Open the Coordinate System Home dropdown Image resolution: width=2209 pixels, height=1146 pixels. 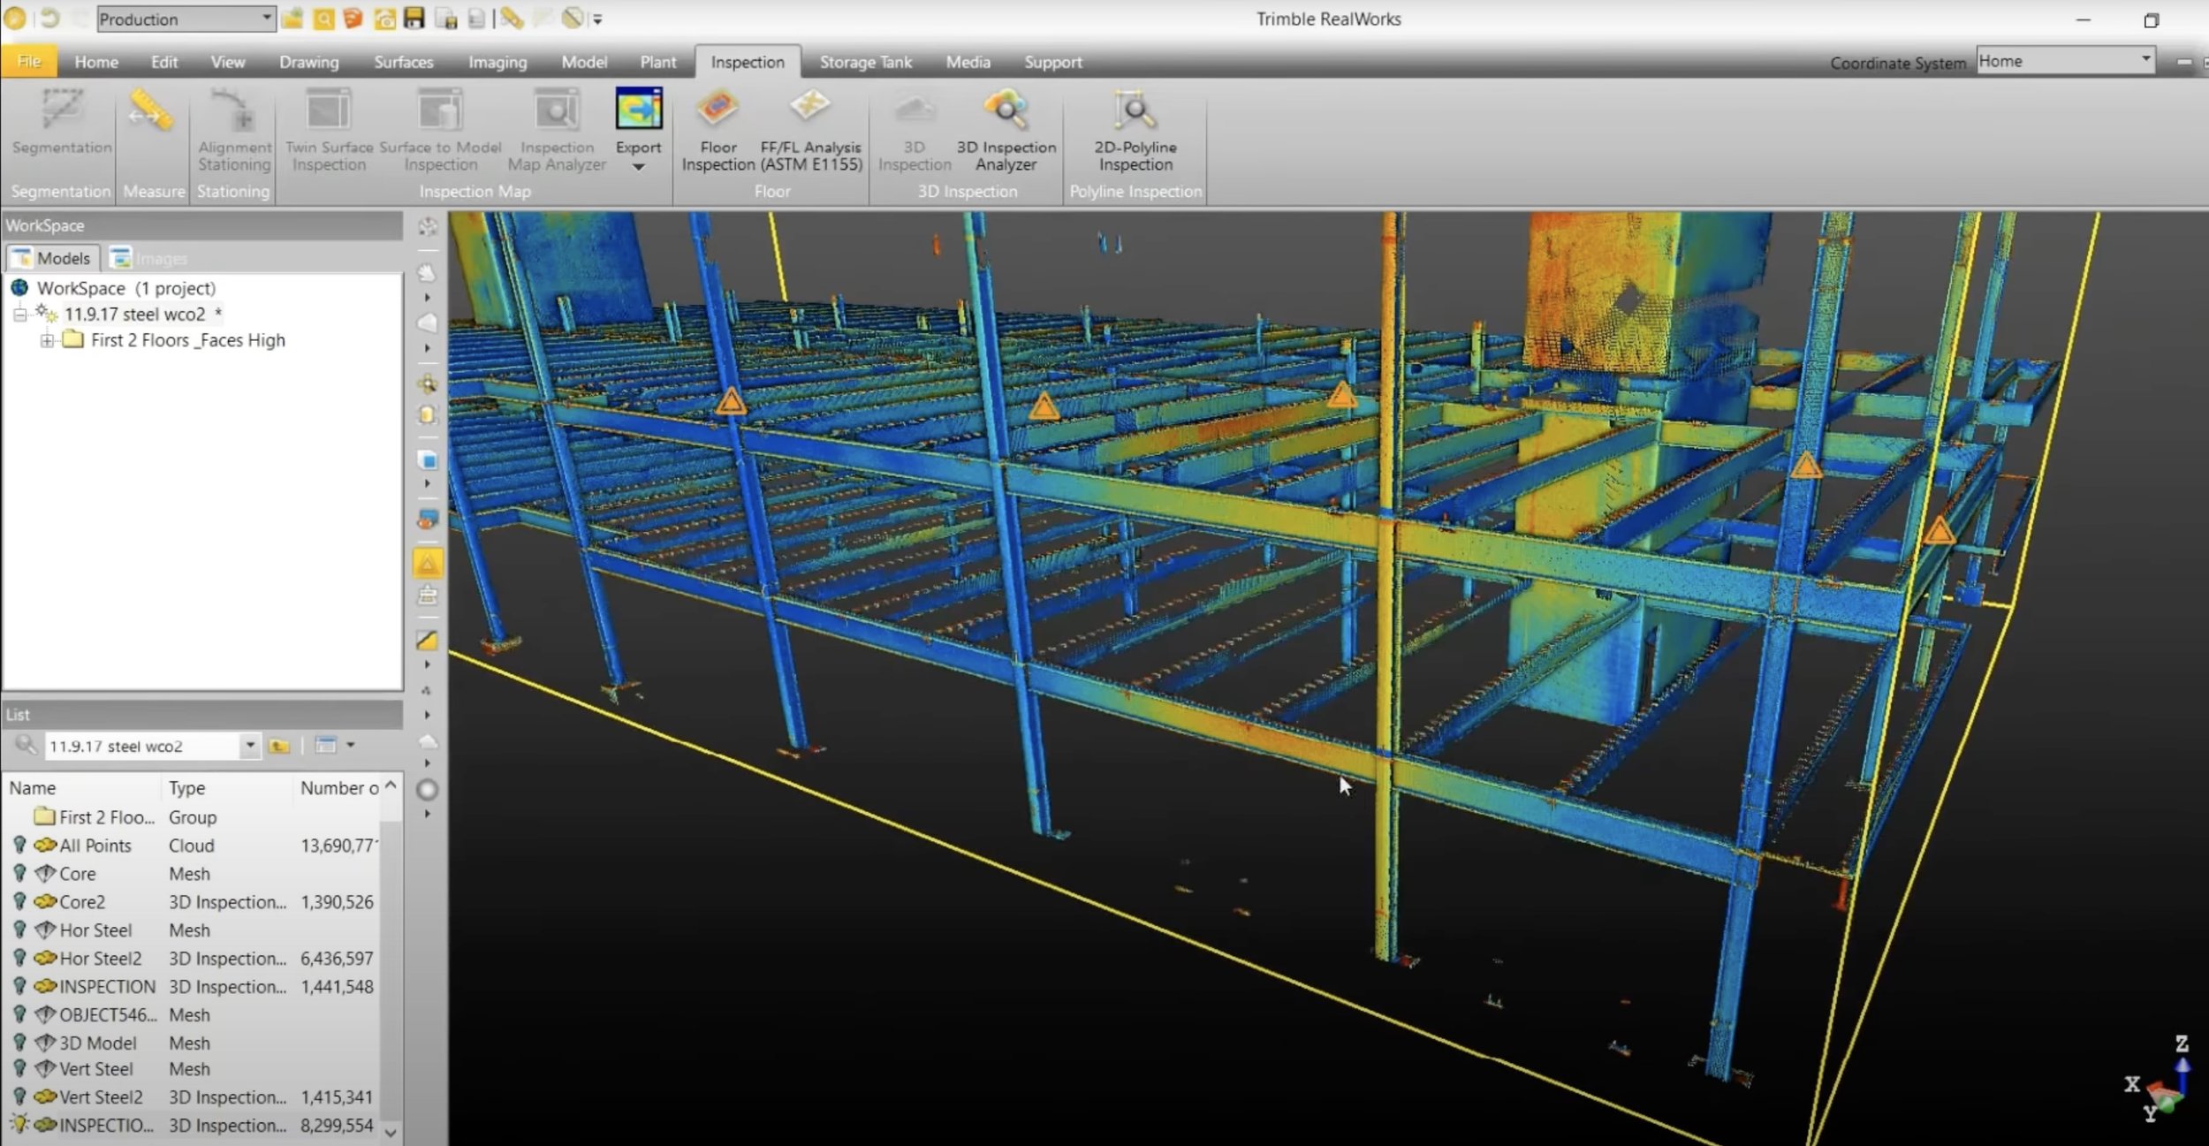(x=2145, y=60)
